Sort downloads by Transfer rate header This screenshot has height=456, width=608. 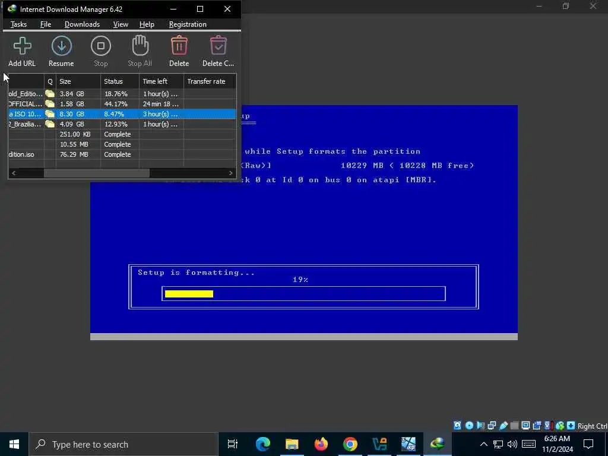coord(210,81)
